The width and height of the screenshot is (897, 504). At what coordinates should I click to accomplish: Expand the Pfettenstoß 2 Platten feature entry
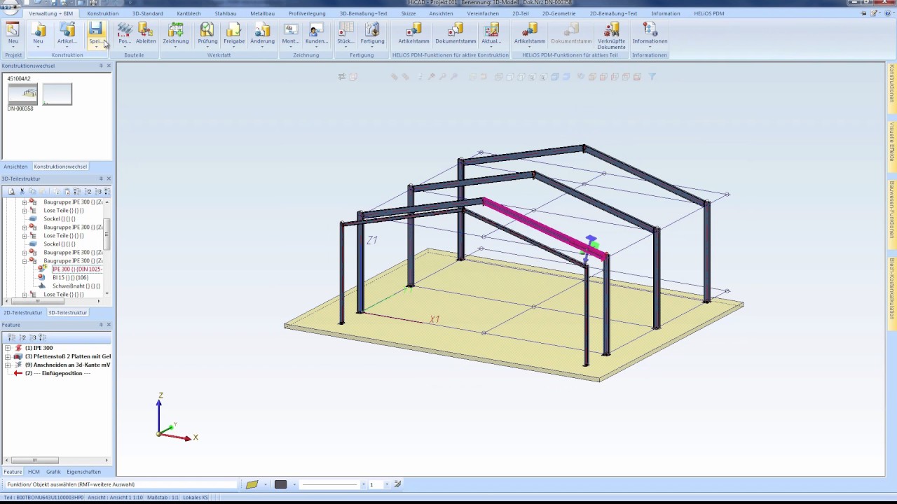click(x=8, y=356)
